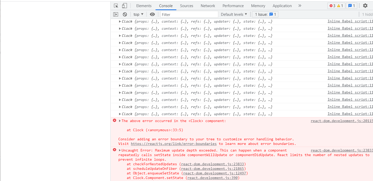Show console sidebar panel icon
The height and width of the screenshot is (181, 373).
(x=116, y=14)
